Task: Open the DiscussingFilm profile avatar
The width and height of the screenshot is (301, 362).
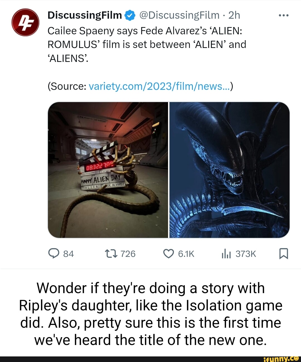Action: [25, 22]
